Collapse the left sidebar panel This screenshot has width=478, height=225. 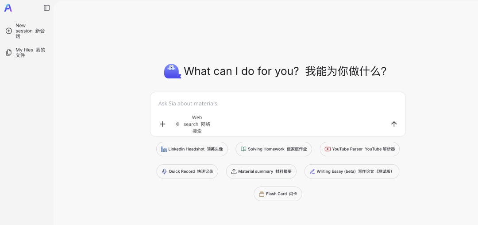pos(47,8)
